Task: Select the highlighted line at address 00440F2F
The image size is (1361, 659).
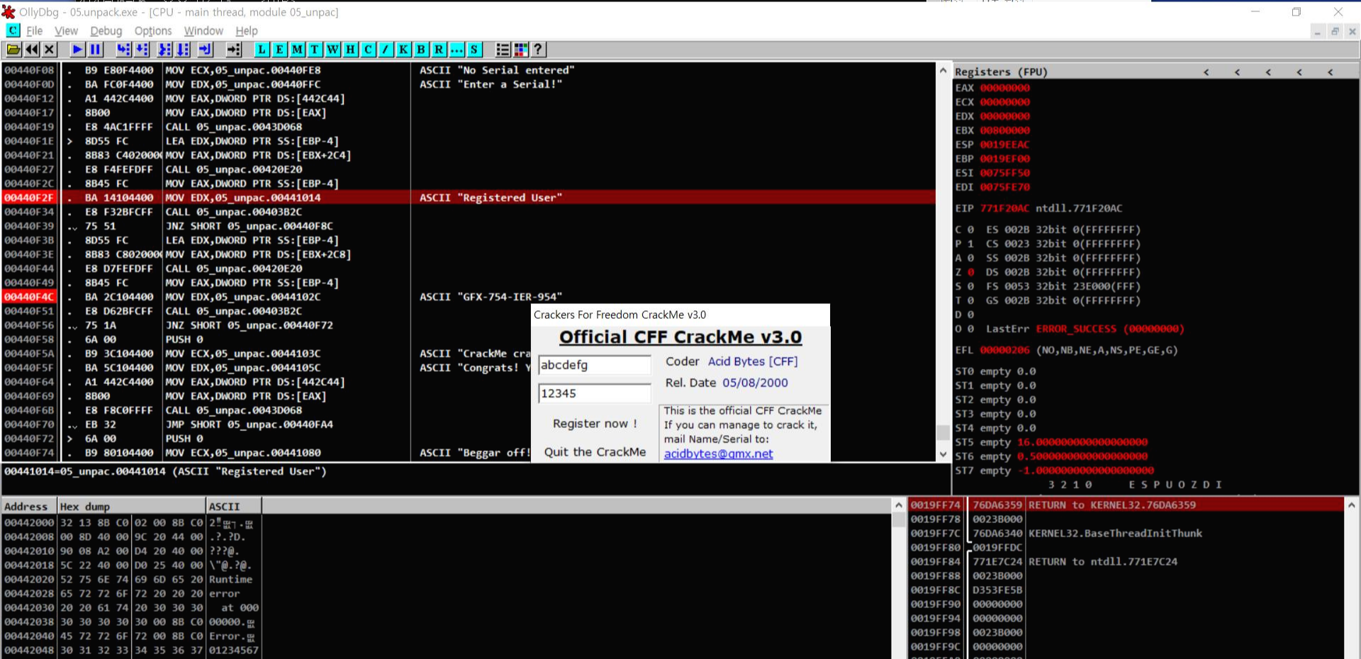Action: [x=469, y=198]
